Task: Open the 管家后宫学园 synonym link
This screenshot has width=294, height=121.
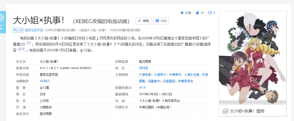Action: click(x=34, y=30)
